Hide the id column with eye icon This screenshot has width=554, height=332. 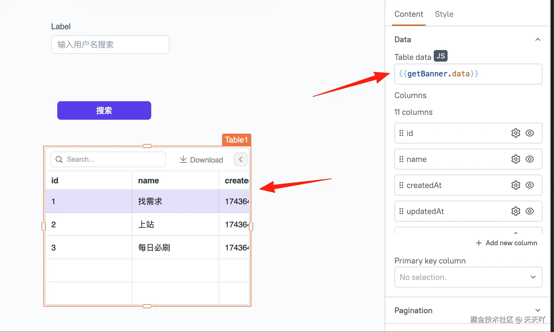530,133
